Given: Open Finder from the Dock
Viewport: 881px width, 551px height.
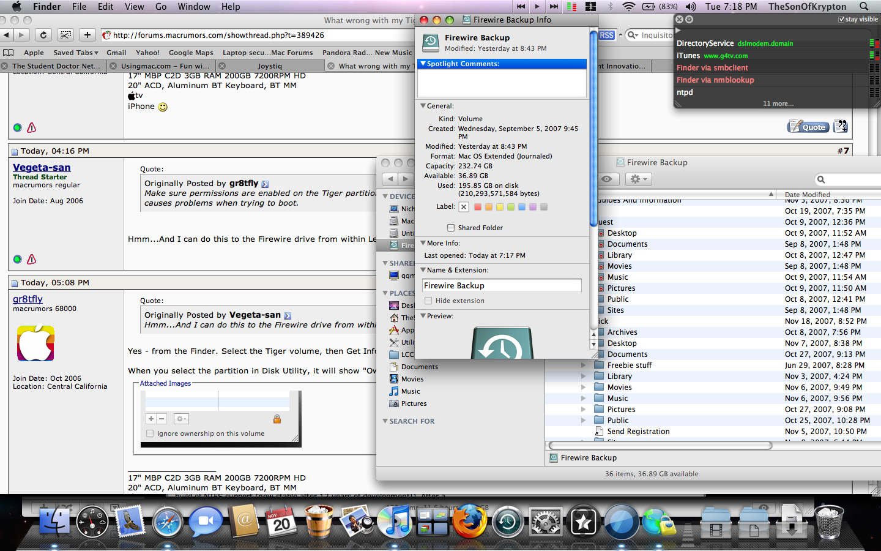Looking at the screenshot, I should tap(54, 522).
